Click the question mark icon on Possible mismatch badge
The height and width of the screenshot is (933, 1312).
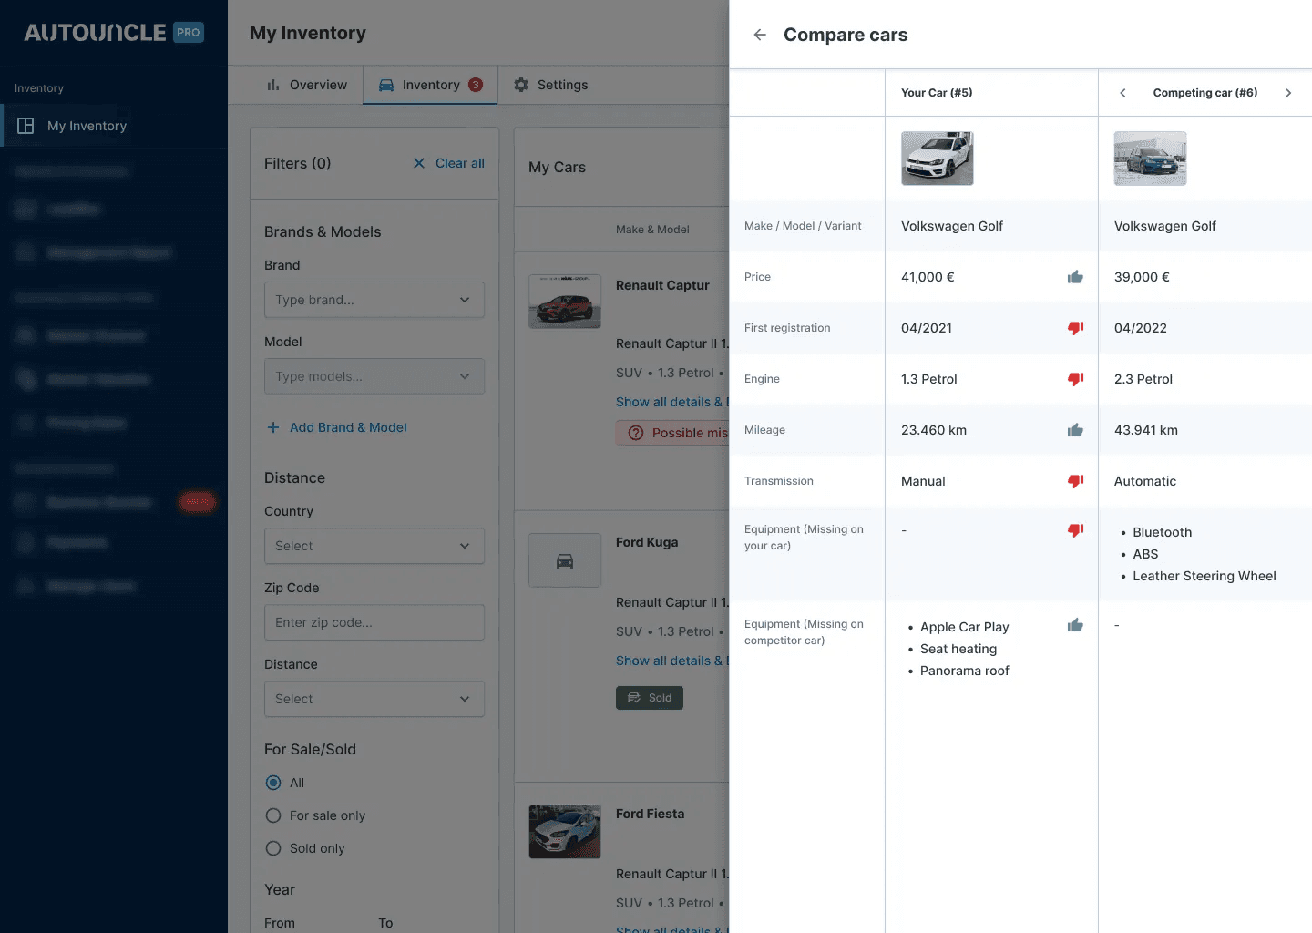tap(636, 433)
